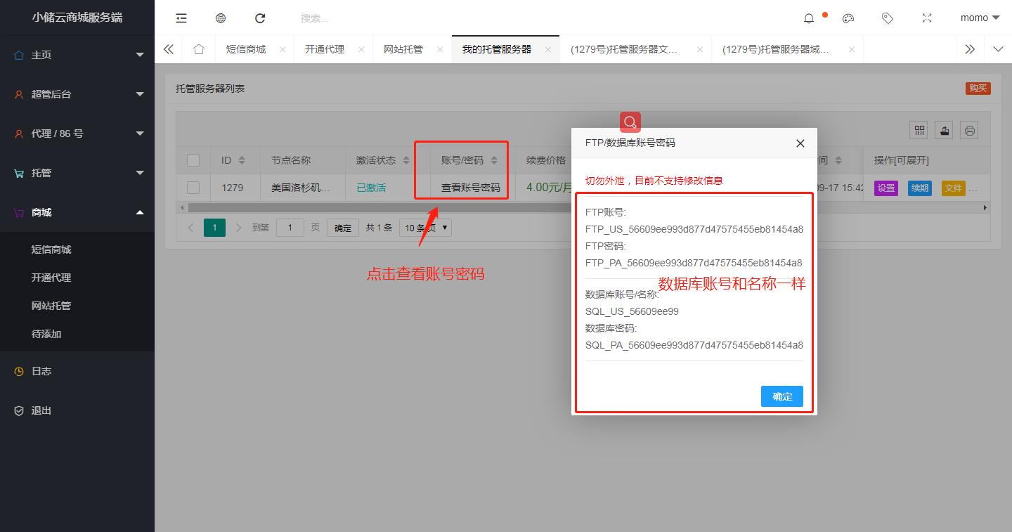Open the globe website icon in header
This screenshot has height=532, width=1012.
coord(221,18)
